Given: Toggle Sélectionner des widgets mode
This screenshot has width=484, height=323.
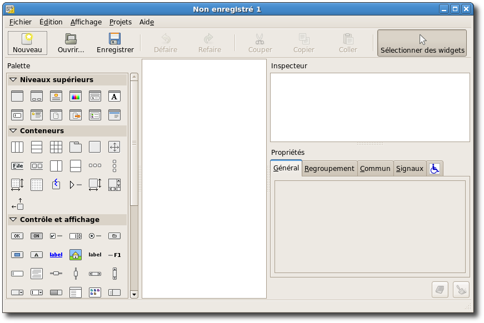Looking at the screenshot, I should pyautogui.click(x=422, y=43).
